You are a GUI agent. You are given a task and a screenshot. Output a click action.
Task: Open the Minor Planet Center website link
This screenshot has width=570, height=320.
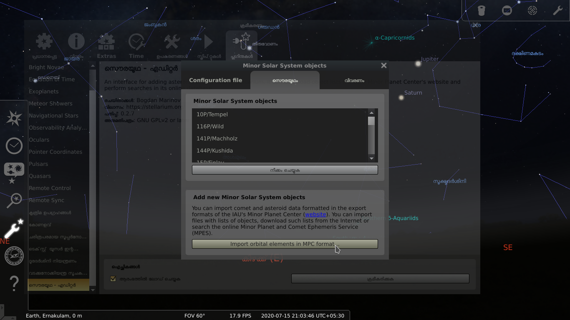[x=315, y=214]
